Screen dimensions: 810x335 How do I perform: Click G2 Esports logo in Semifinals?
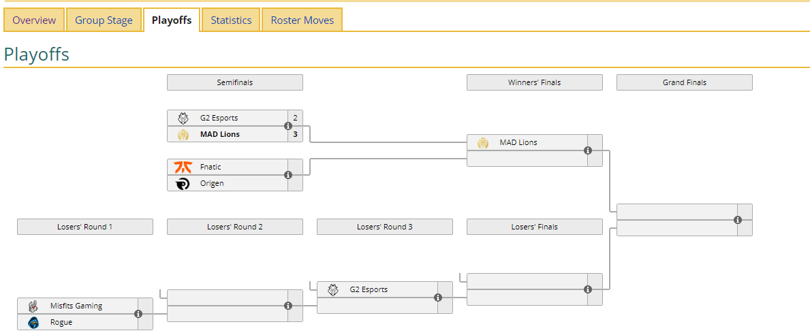[x=183, y=118]
